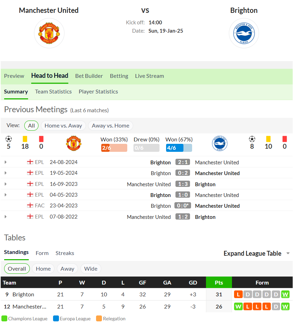Click Brighton's latest W form badge
The image size is (293, 329).
(285, 294)
